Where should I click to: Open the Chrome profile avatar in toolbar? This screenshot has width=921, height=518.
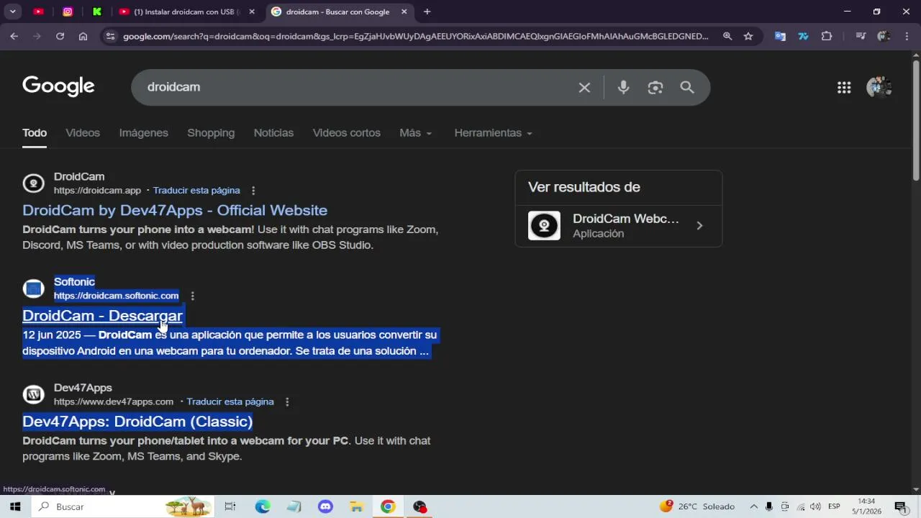[884, 36]
